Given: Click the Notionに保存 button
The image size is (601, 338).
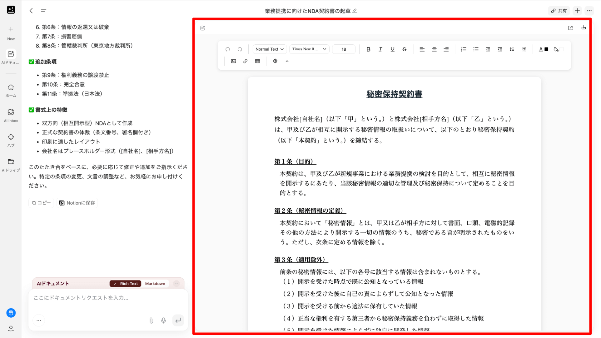Looking at the screenshot, I should (77, 203).
